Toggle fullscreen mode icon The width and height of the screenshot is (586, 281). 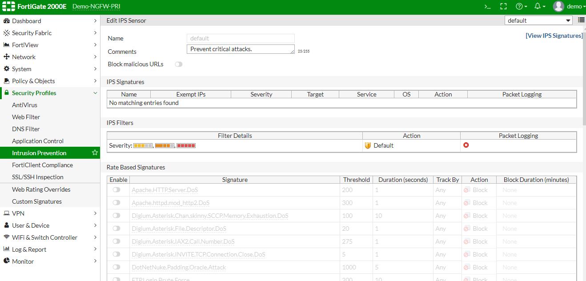pos(503,7)
